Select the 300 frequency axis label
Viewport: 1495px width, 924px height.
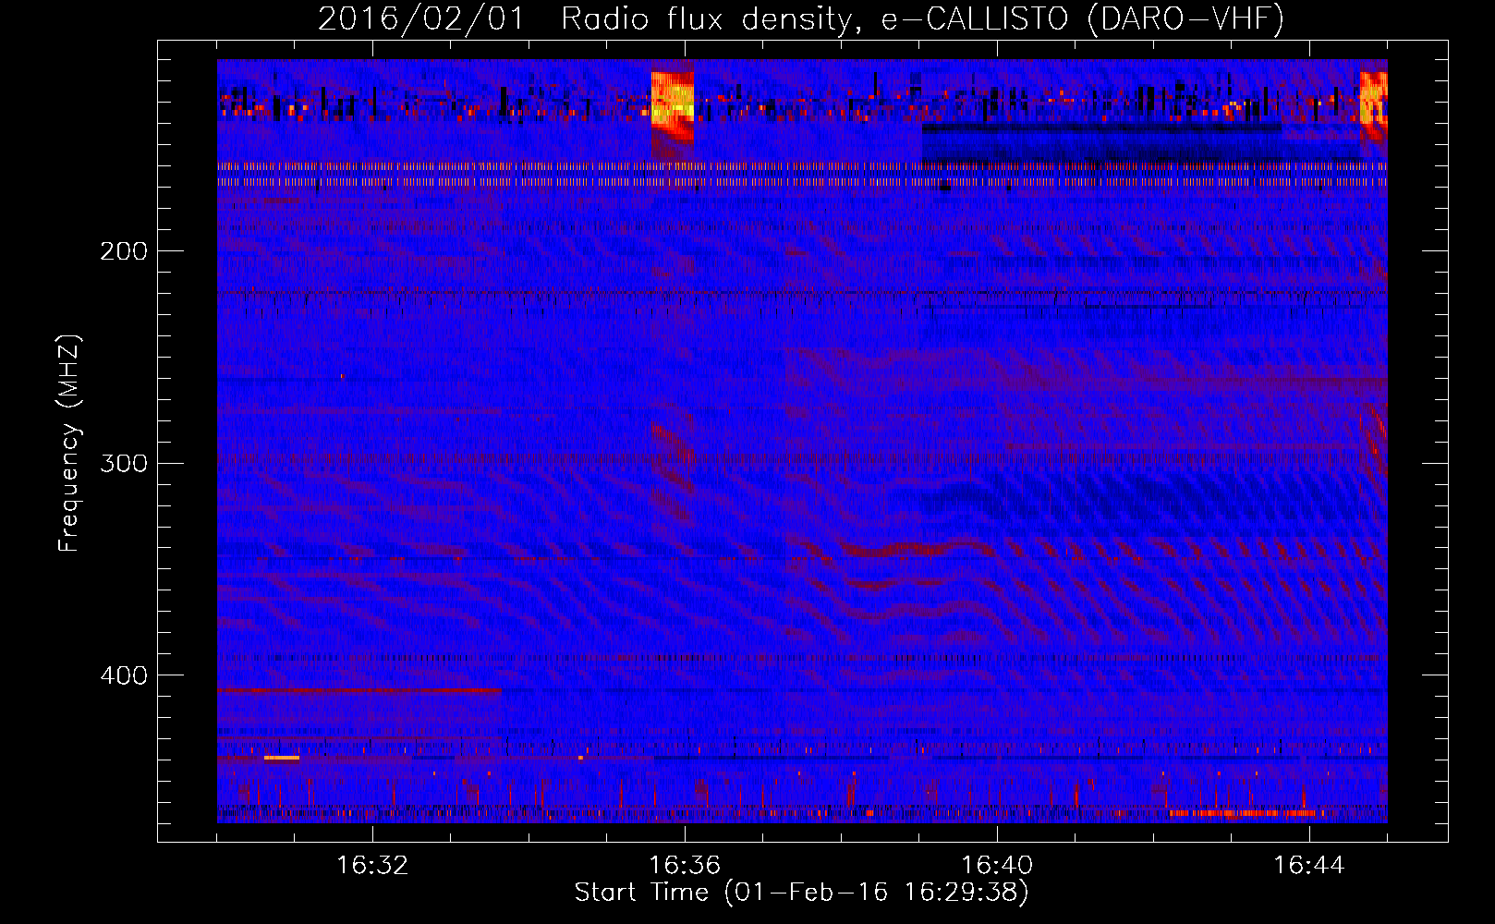(123, 463)
